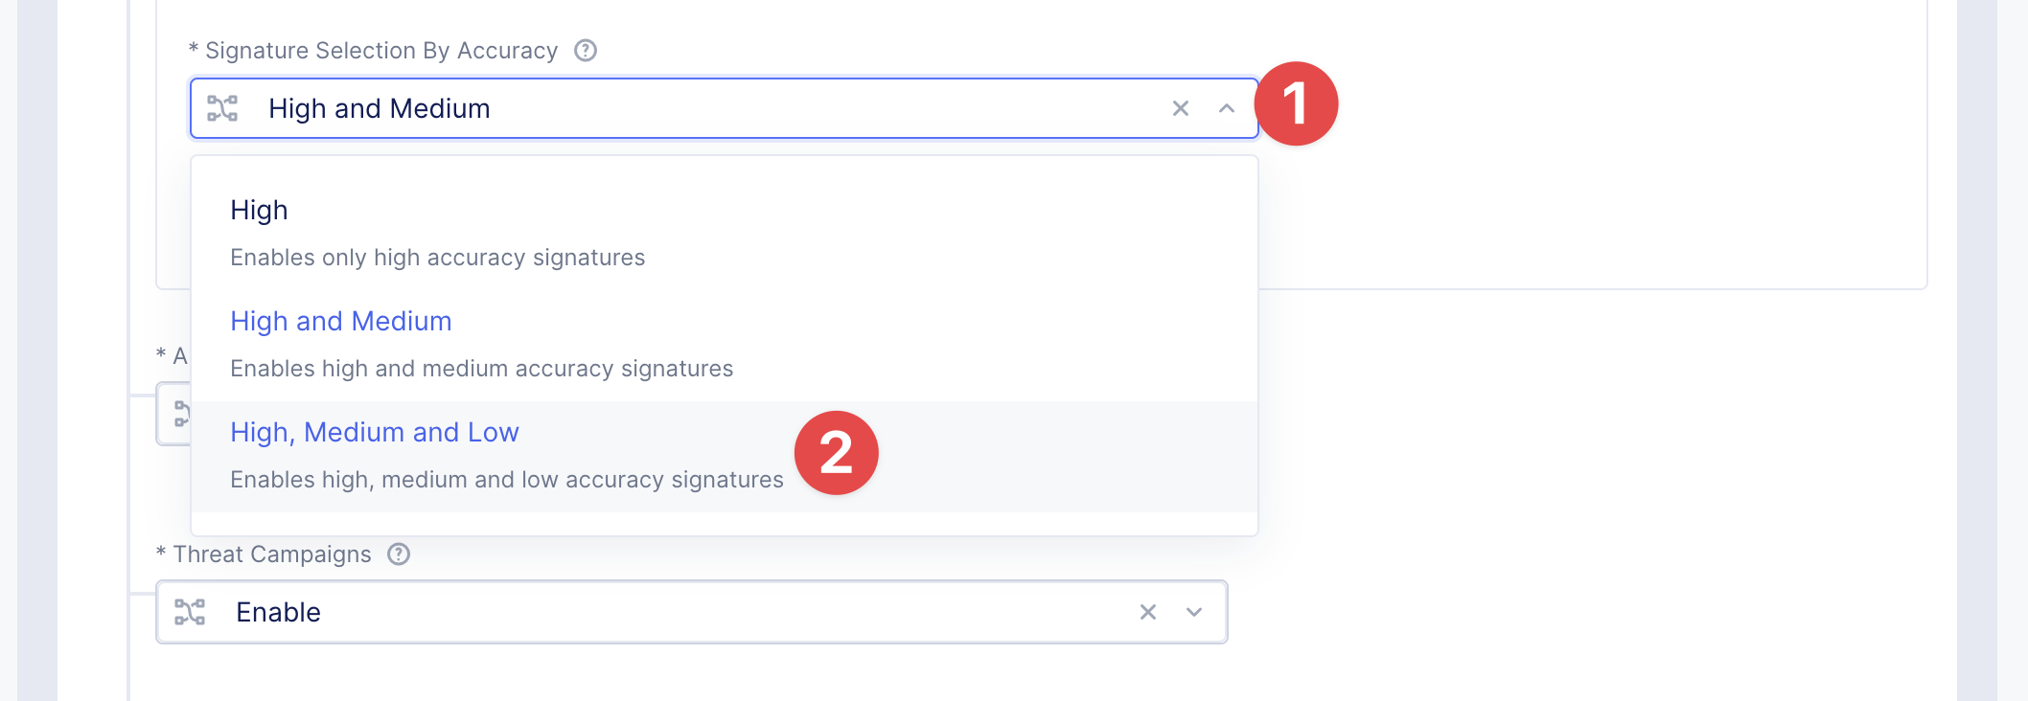Image resolution: width=2028 pixels, height=701 pixels.
Task: Clear the High and Medium selection
Action: pos(1181,108)
